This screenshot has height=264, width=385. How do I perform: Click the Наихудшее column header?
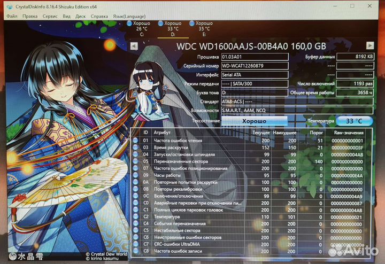click(284, 133)
